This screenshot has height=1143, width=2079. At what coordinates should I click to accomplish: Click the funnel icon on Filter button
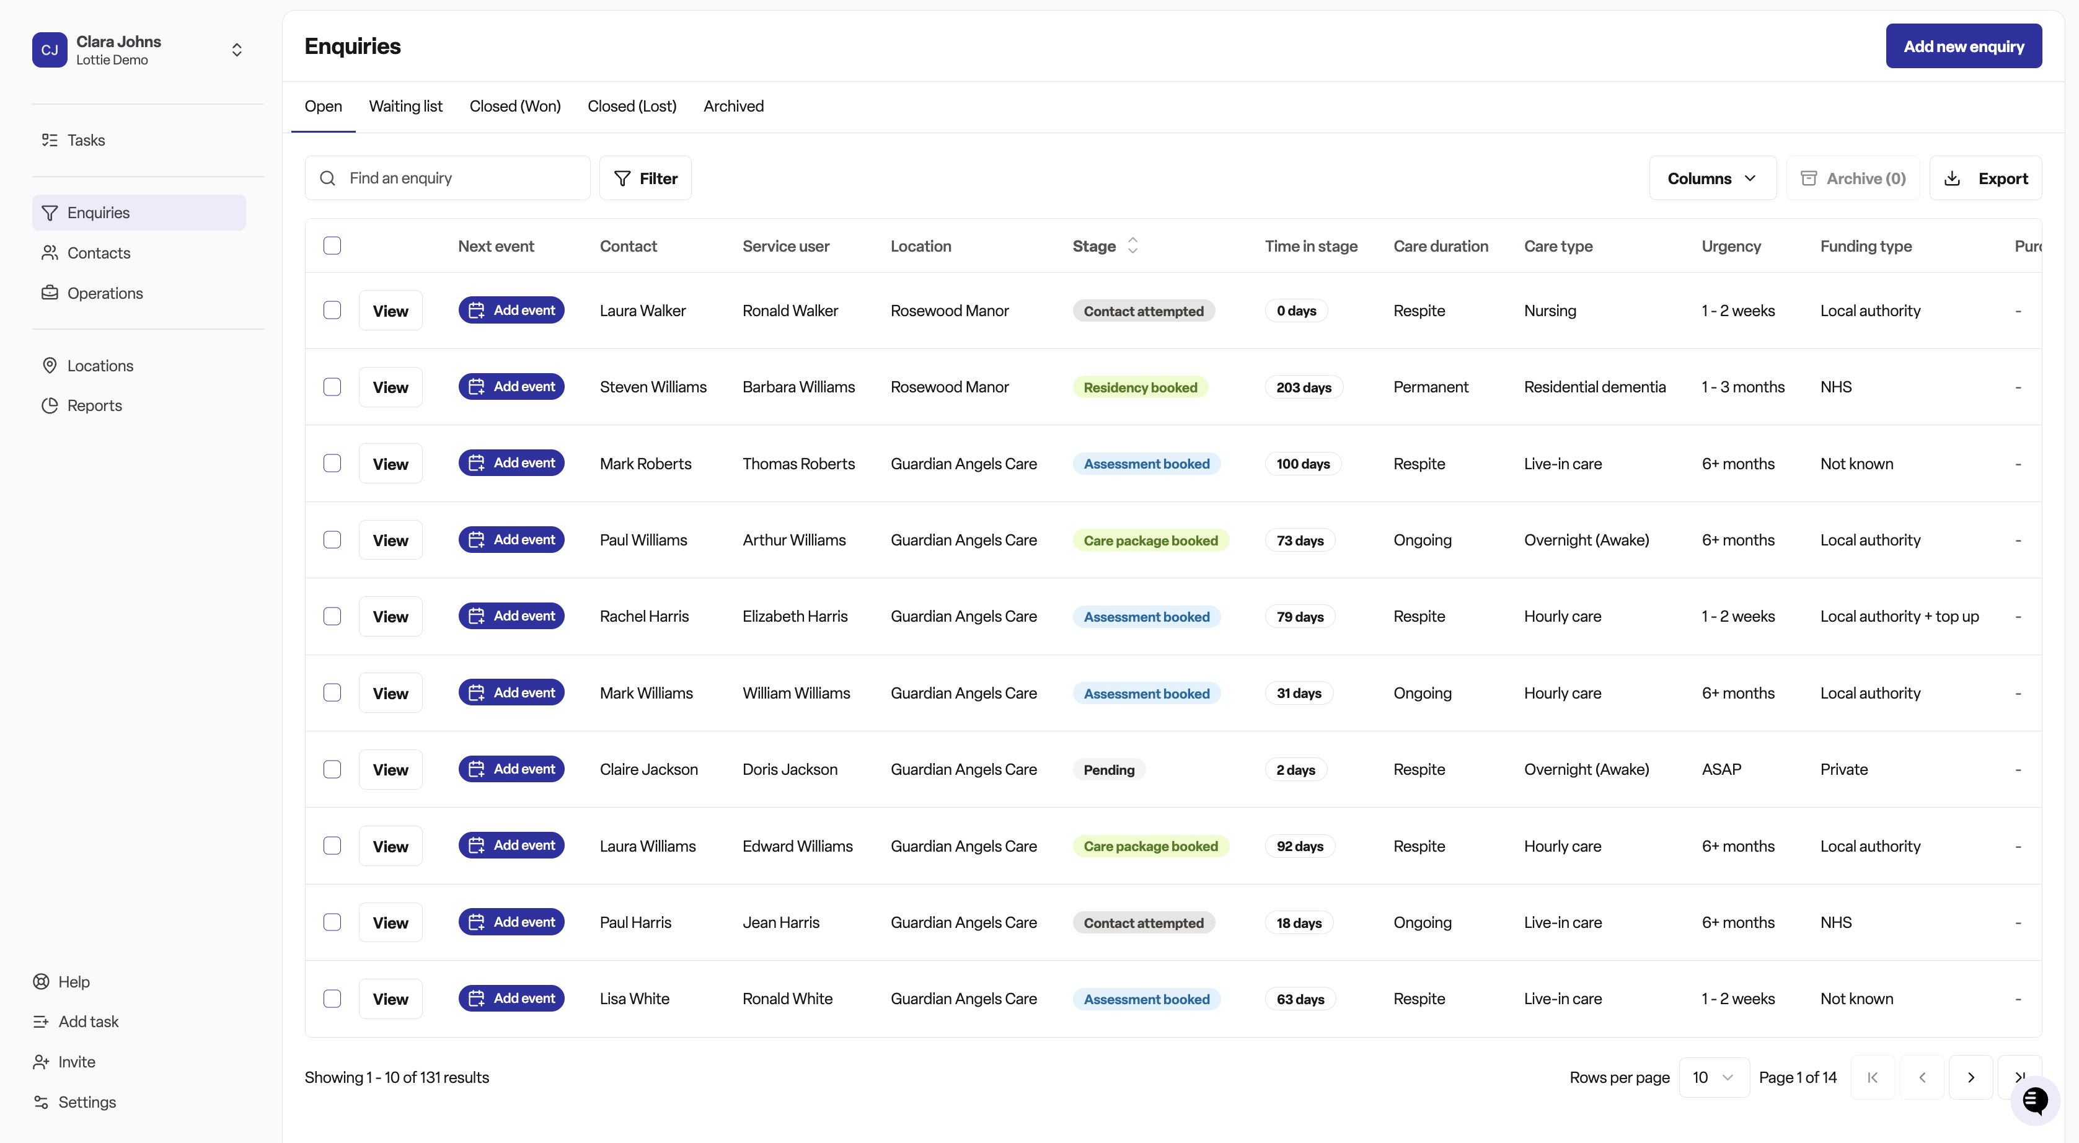[622, 179]
